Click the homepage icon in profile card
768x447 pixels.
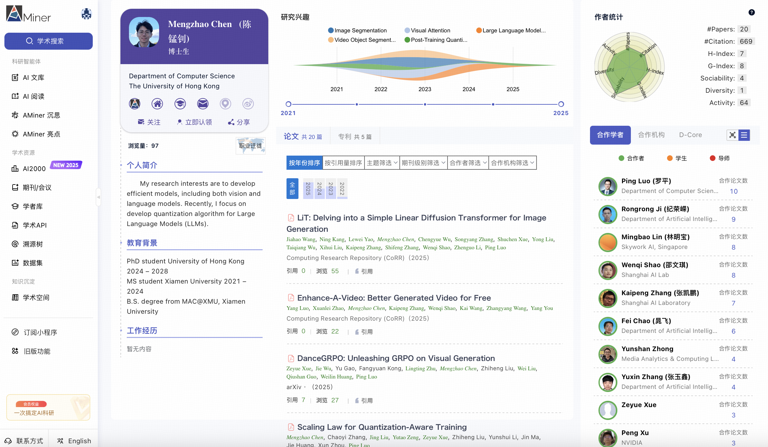pyautogui.click(x=157, y=104)
